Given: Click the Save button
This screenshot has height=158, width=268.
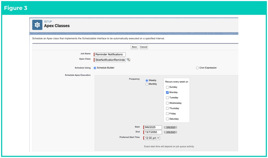Looking at the screenshot, I should coord(134,47).
